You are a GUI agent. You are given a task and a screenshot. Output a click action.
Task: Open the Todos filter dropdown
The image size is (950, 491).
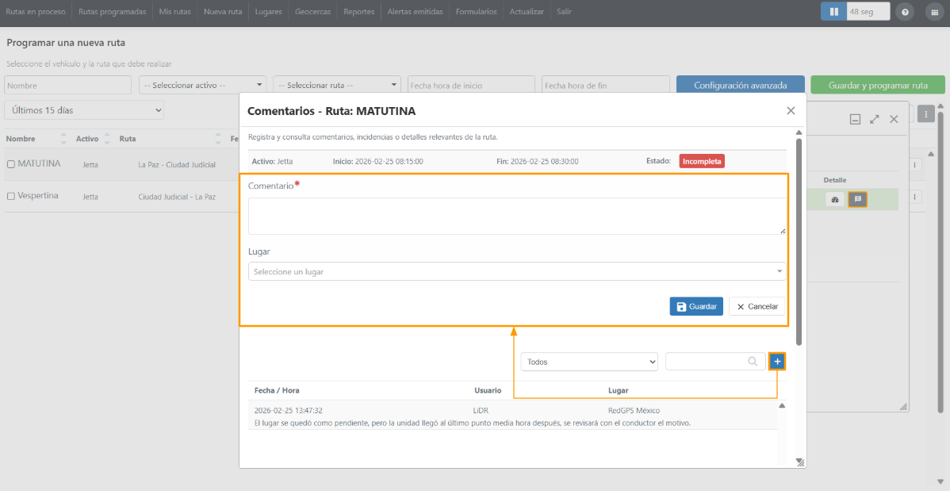(589, 362)
